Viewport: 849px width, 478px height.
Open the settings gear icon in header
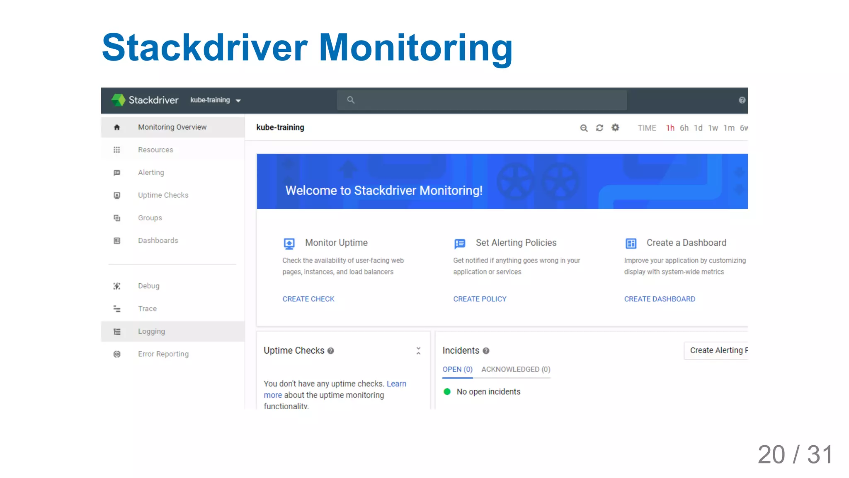coord(615,128)
